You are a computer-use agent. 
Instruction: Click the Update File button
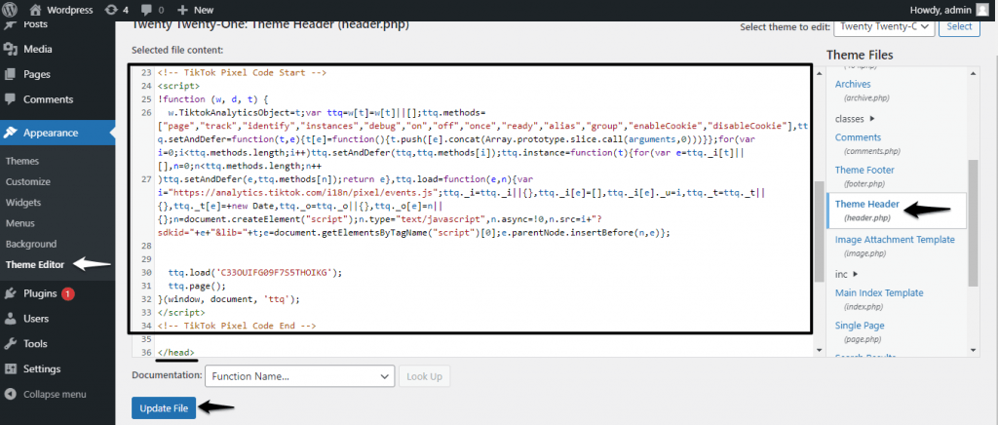164,409
